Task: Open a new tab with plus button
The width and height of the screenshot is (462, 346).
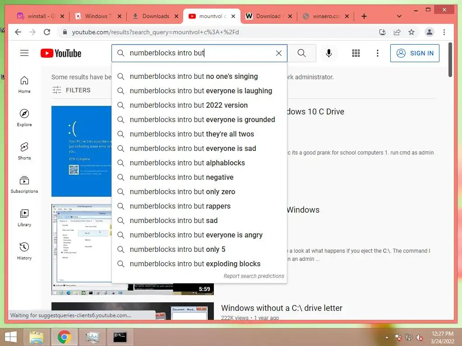Action: tap(364, 16)
